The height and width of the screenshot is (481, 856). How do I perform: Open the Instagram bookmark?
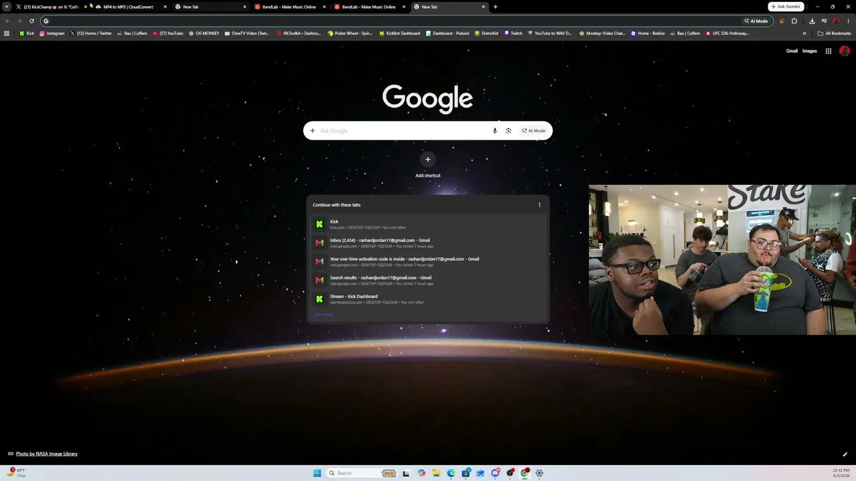52,33
